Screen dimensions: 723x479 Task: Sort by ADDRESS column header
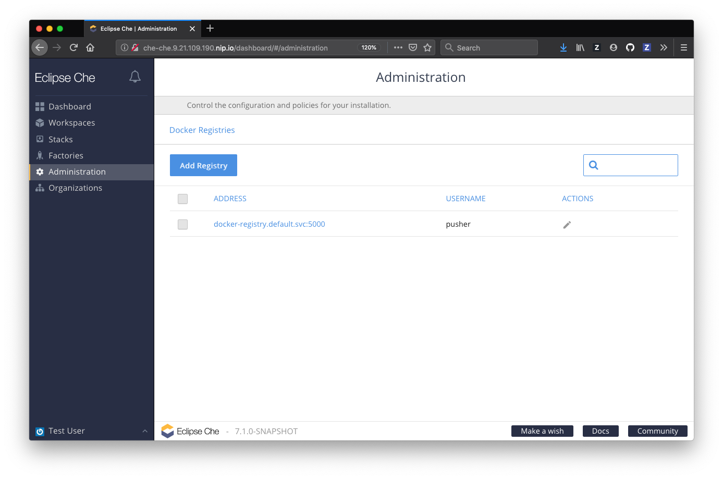point(230,199)
